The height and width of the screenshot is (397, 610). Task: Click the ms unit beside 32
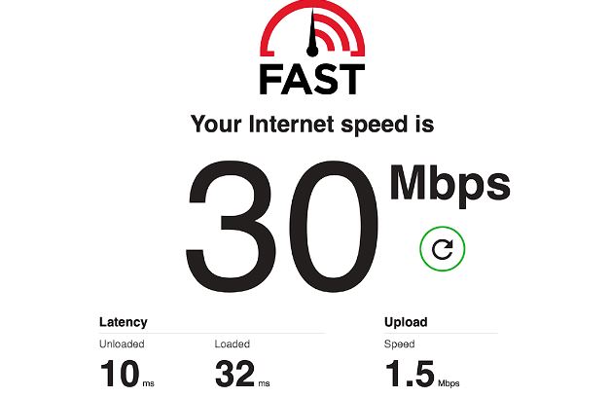click(264, 383)
